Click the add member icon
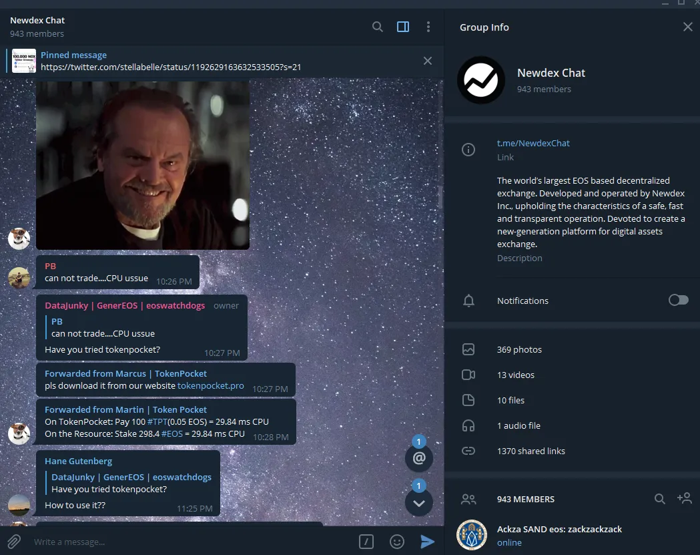The width and height of the screenshot is (700, 555). (685, 498)
